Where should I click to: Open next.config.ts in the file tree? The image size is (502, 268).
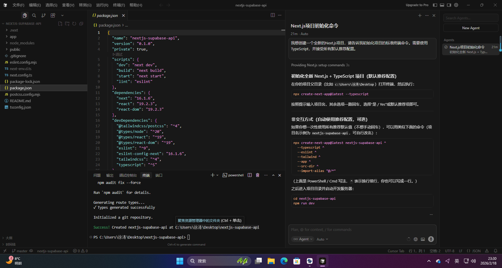(x=21, y=75)
